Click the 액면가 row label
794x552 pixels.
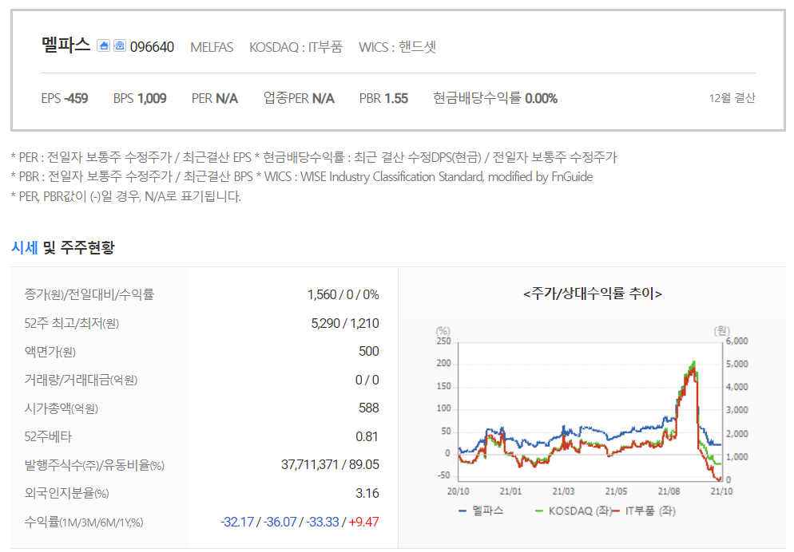[50, 352]
